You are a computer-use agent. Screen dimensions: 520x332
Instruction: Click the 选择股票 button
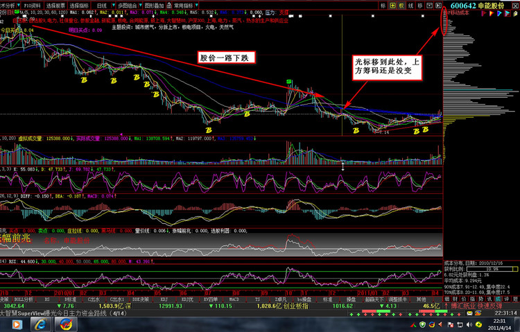[x=55, y=6]
